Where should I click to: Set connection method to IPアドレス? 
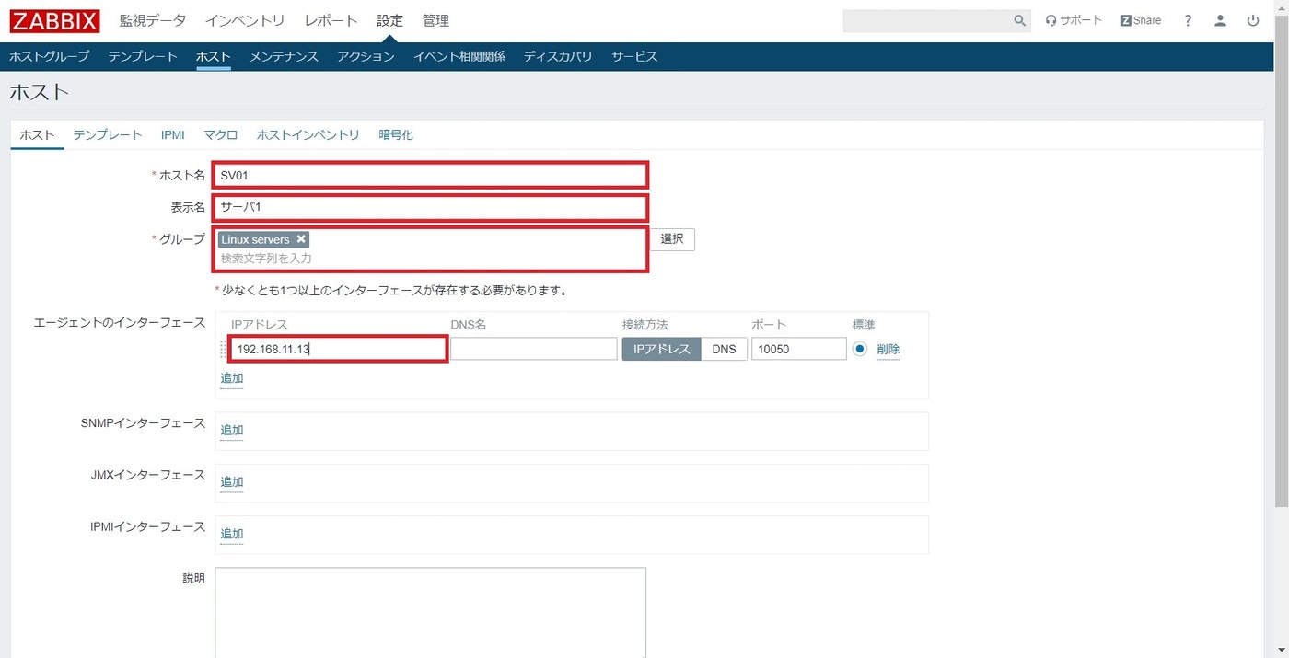click(661, 348)
